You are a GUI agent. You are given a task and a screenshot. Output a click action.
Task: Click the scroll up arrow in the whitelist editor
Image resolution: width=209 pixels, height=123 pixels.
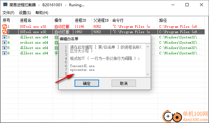(148, 47)
